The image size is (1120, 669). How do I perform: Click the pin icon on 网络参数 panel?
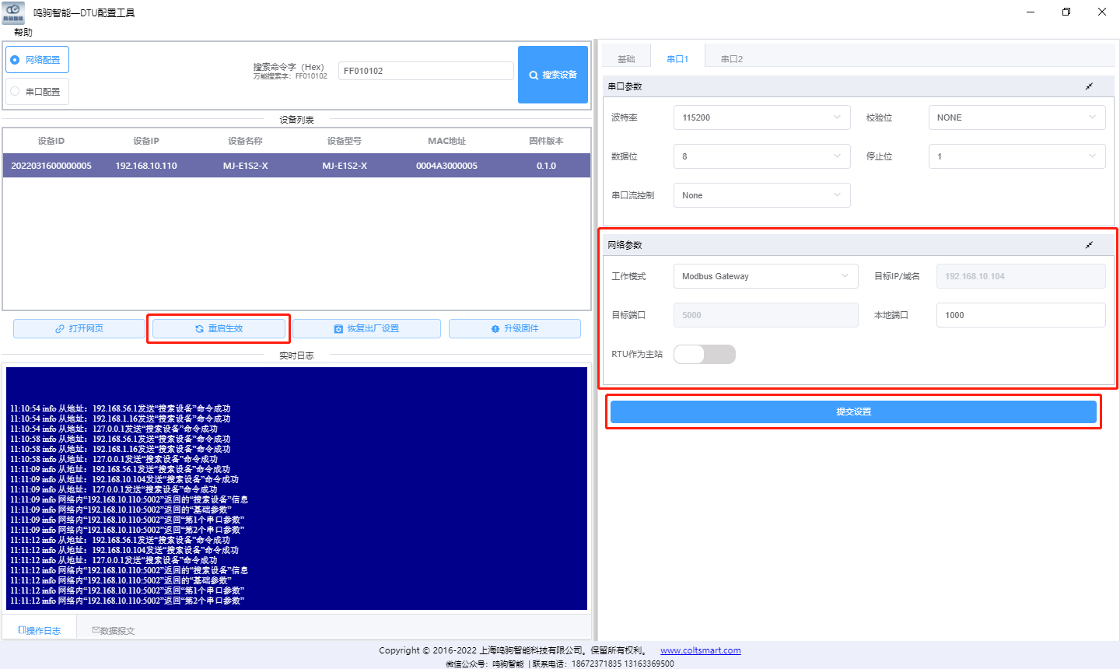coord(1089,245)
